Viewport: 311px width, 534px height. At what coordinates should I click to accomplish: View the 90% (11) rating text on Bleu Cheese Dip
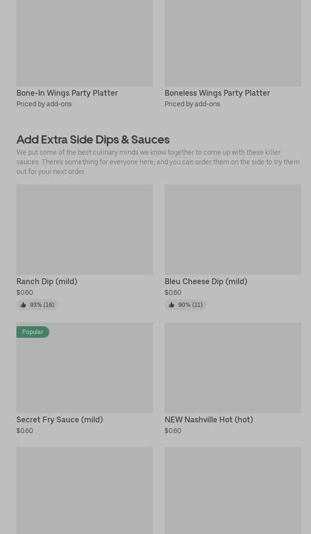pyautogui.click(x=190, y=305)
